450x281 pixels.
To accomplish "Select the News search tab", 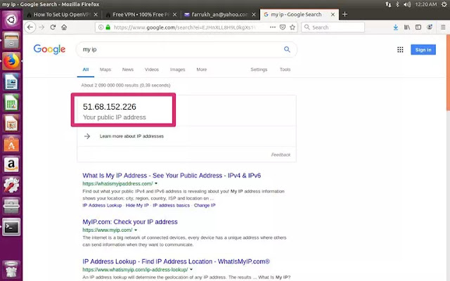I will click(x=128, y=70).
